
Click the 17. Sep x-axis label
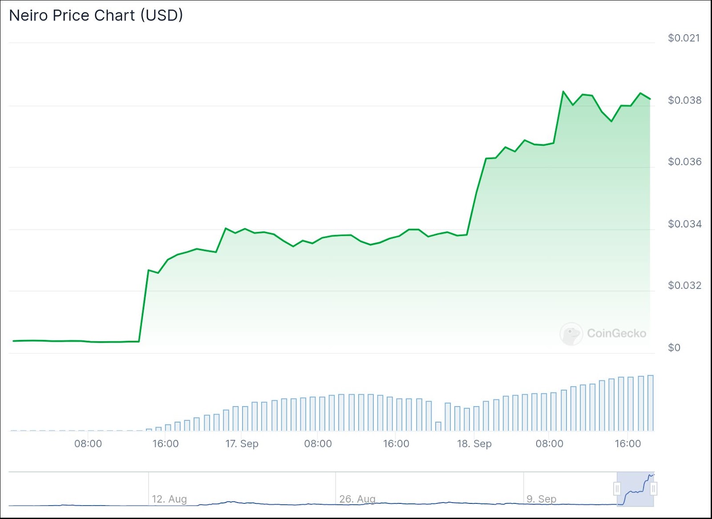tap(242, 443)
